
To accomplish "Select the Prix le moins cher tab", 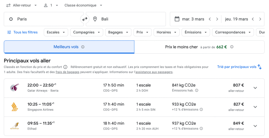I will coord(199,47).
